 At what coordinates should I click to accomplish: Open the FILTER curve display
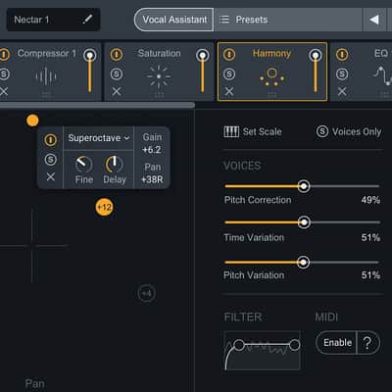[x=263, y=351]
